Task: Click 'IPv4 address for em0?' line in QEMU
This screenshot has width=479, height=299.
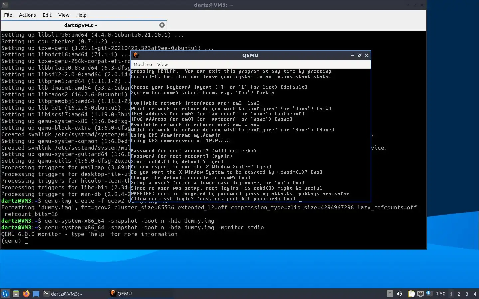Action: click(218, 114)
